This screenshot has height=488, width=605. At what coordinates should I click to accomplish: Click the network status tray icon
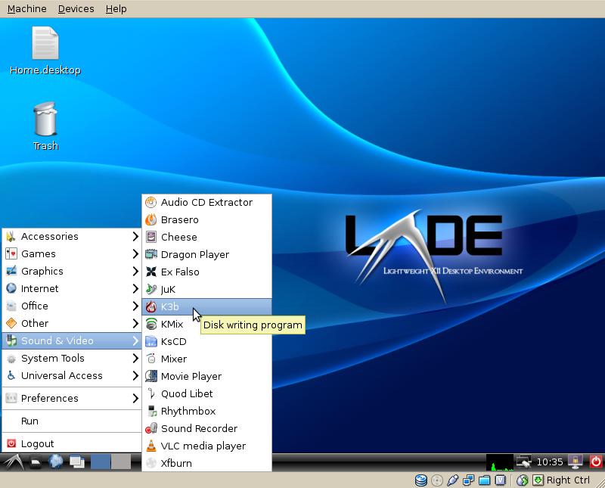coord(523,462)
